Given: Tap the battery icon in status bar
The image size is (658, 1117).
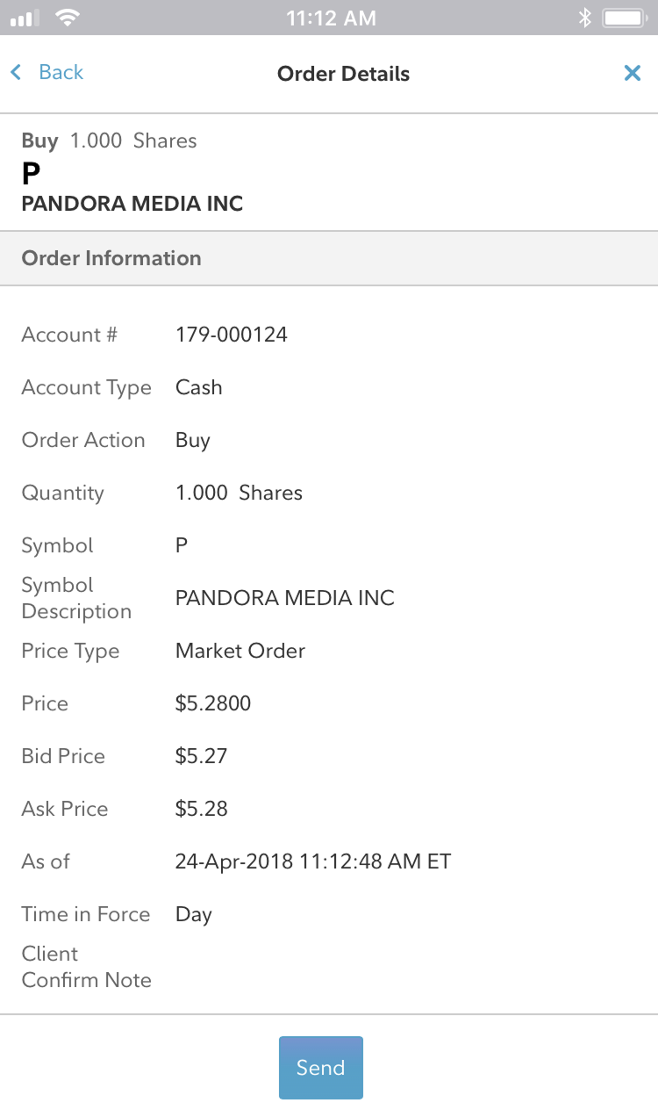Looking at the screenshot, I should pos(625,18).
